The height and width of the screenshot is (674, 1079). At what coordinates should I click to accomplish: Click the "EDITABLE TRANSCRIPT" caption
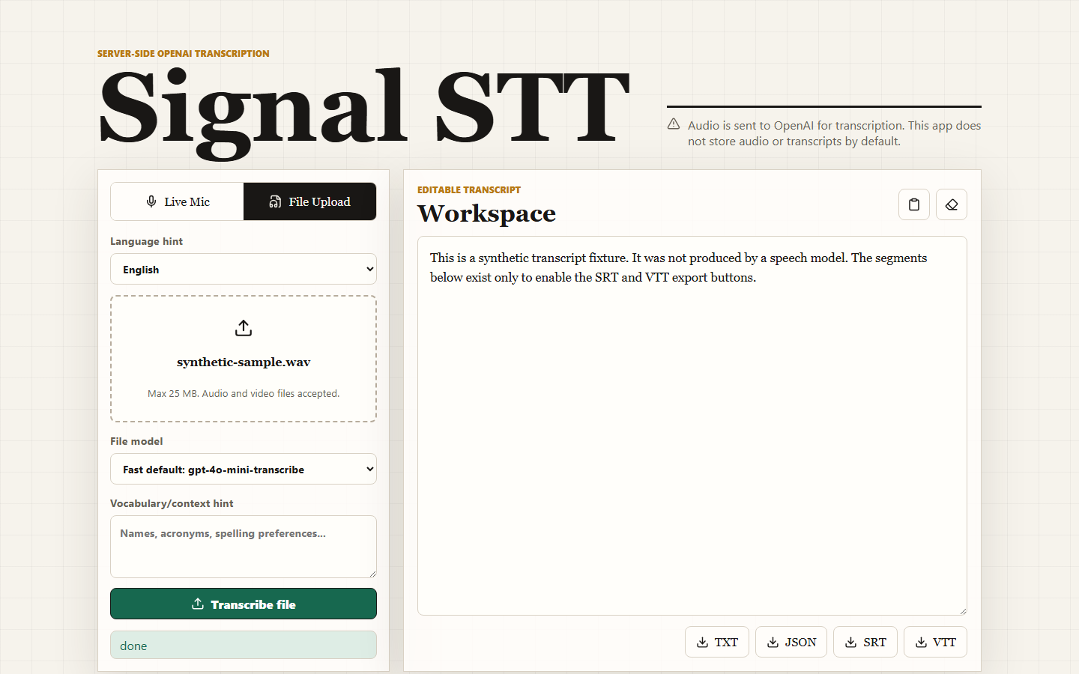click(x=469, y=190)
